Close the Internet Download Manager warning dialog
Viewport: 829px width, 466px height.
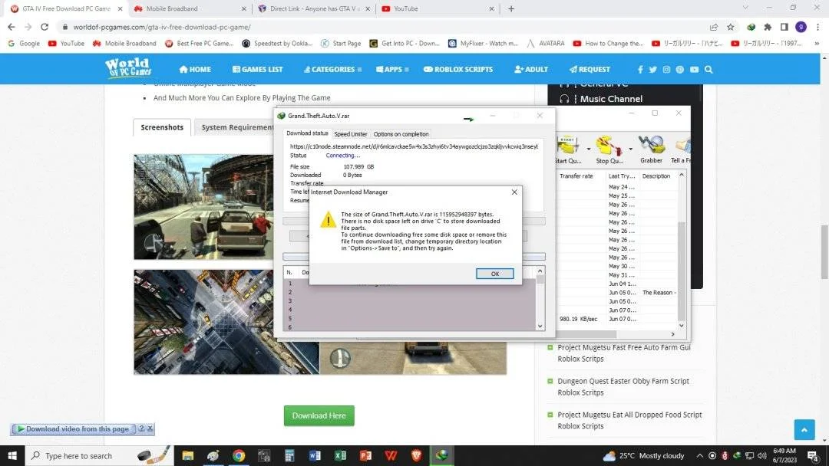click(x=514, y=192)
